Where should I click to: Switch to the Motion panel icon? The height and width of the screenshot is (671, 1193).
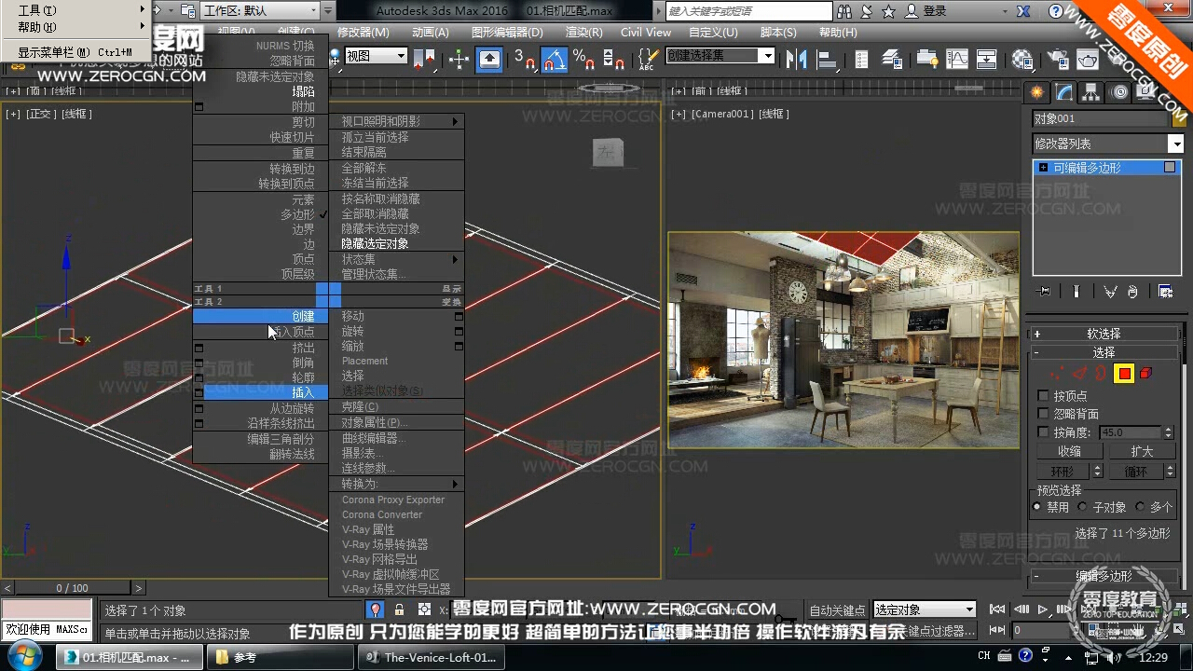coord(1119,92)
